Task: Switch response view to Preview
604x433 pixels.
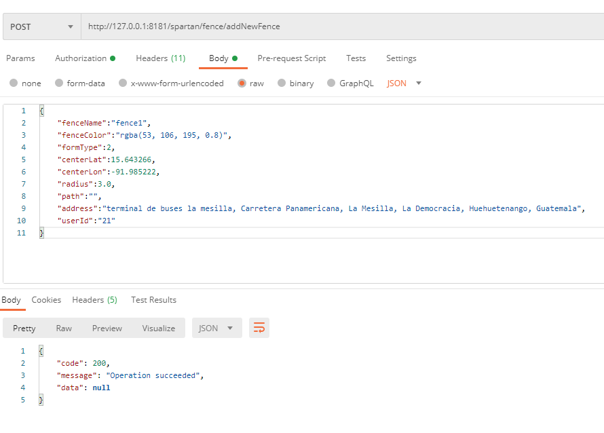Action: click(x=107, y=328)
